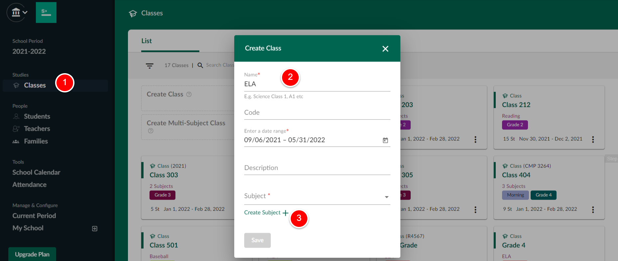Viewport: 618px width, 261px height.
Task: Click the Morning tag on Class 404
Action: point(515,195)
